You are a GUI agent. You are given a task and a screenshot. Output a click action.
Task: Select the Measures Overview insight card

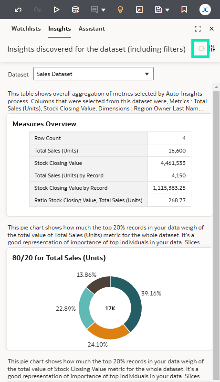point(110,165)
